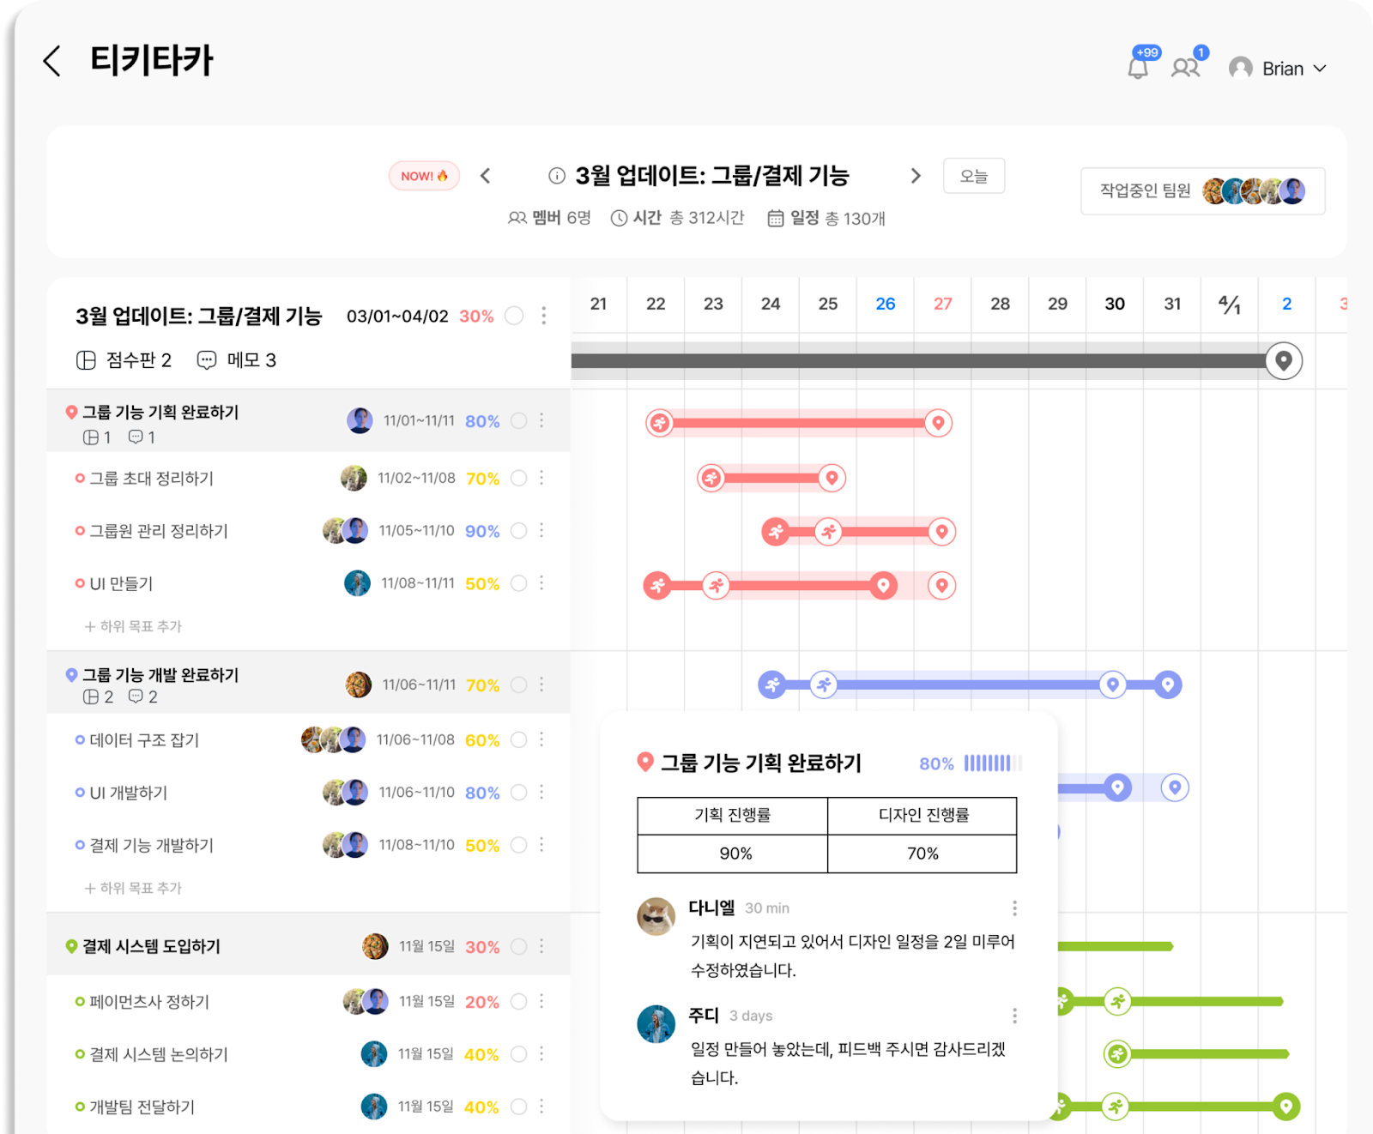Click comment icon under 그룹 기능 기획 완료하기

(136, 437)
